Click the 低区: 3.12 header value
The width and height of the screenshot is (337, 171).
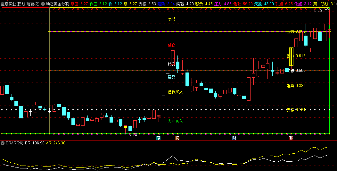(98, 4)
